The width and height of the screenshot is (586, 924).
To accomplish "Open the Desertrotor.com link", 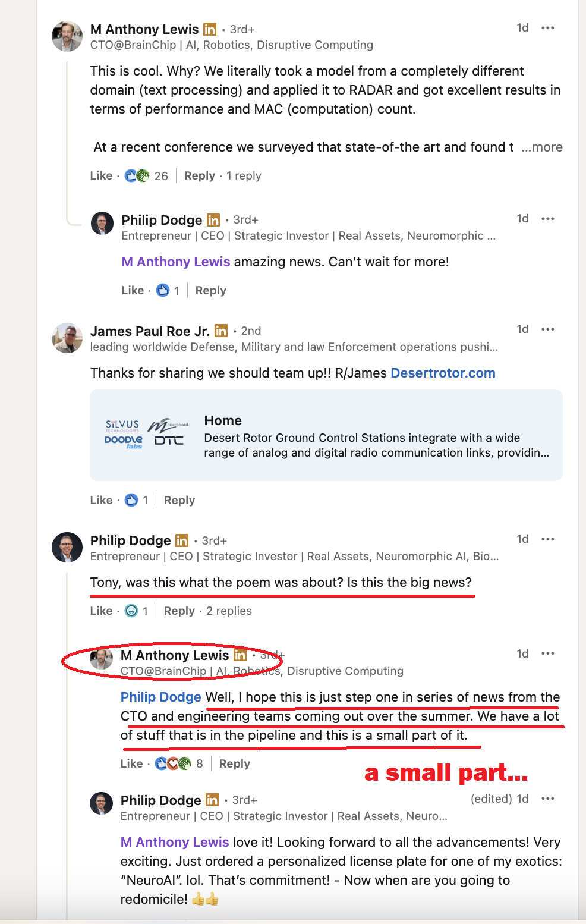I will (443, 373).
